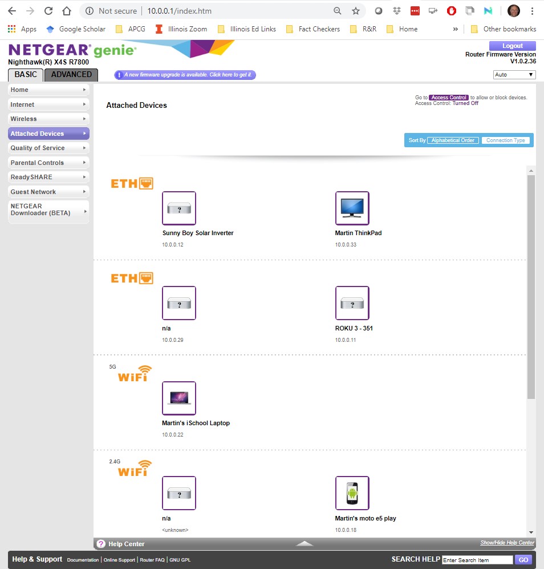Screen dimensions: 544x569
Task: Open the ReadySHARE menu item
Action: [48, 177]
